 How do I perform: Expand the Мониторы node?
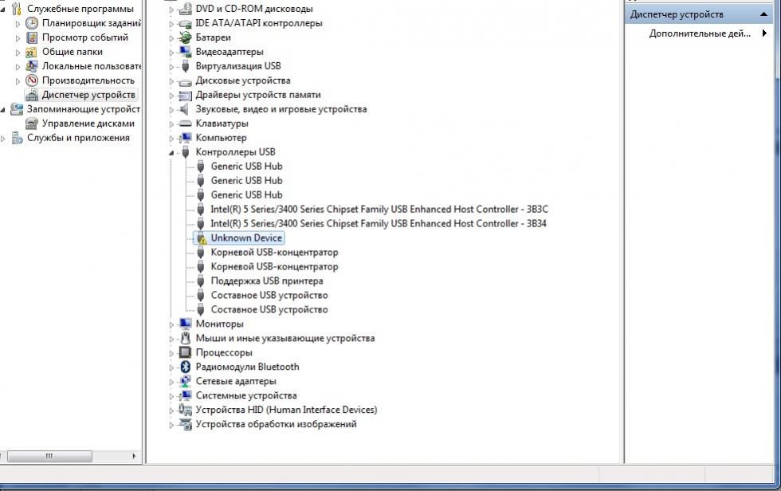tap(171, 324)
